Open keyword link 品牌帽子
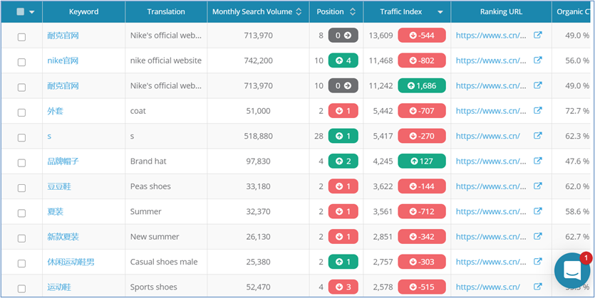 coord(63,161)
